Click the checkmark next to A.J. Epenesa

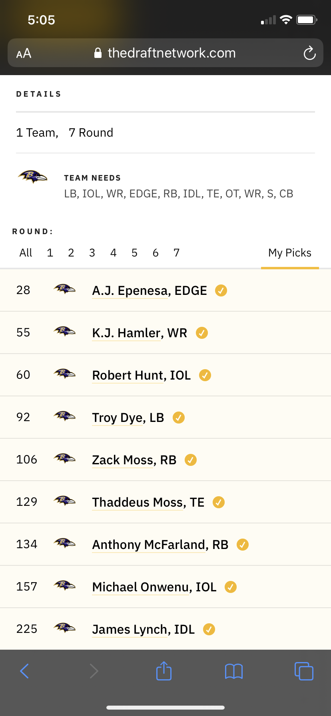pyautogui.click(x=221, y=290)
